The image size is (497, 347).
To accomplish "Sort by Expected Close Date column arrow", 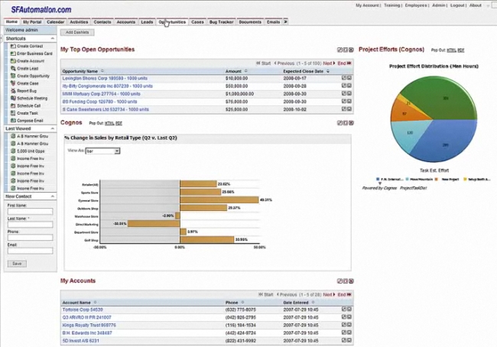I will click(x=328, y=71).
